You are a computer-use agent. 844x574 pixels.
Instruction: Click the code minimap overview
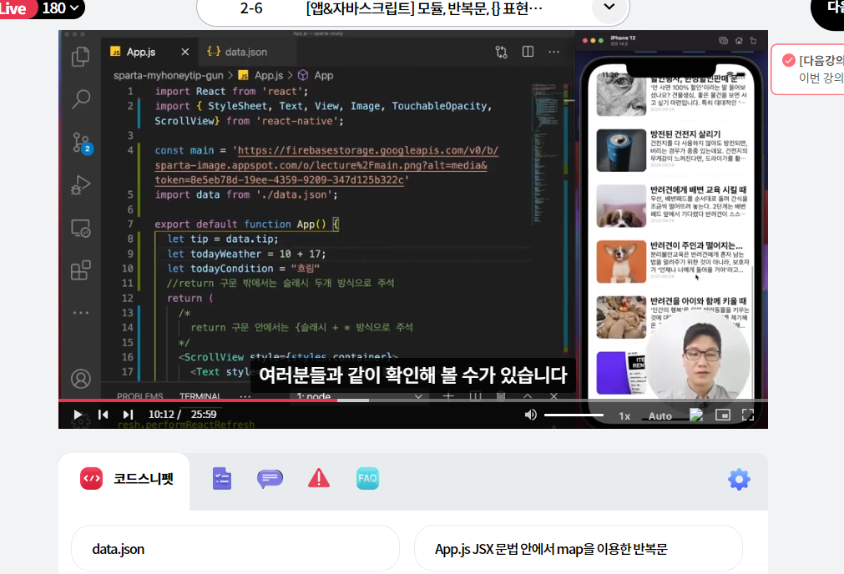[547, 156]
